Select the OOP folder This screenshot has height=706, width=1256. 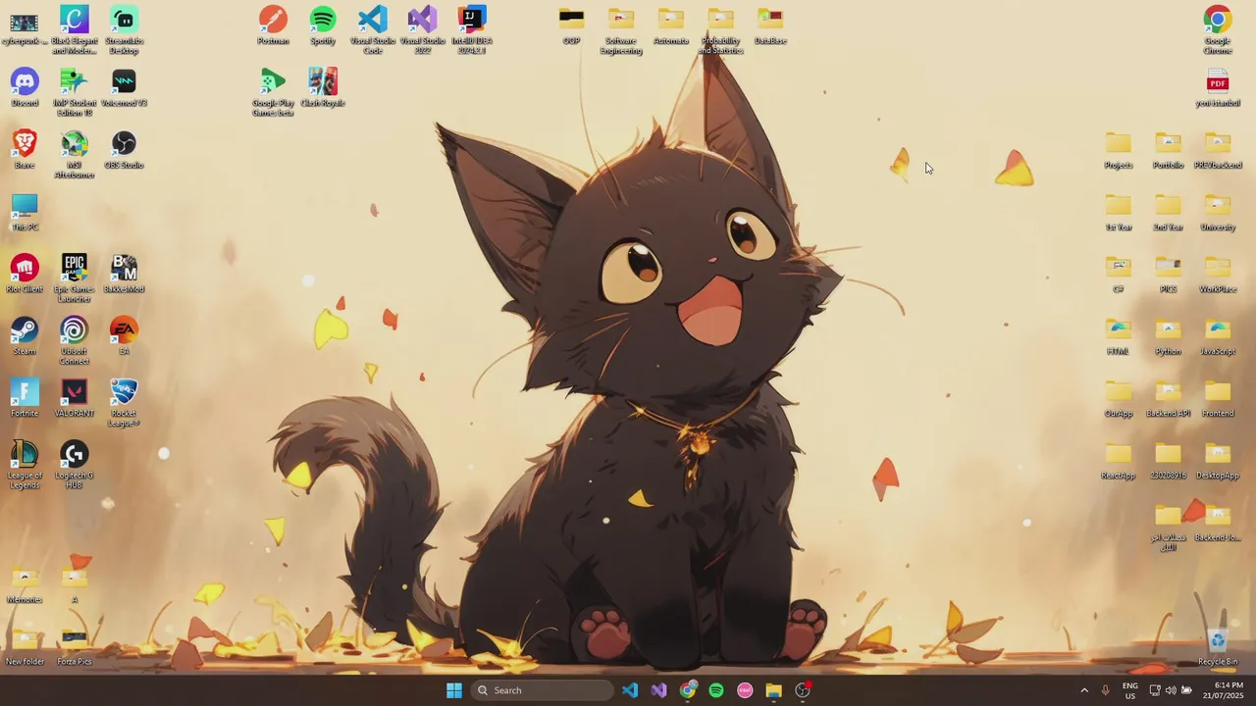coord(571,26)
